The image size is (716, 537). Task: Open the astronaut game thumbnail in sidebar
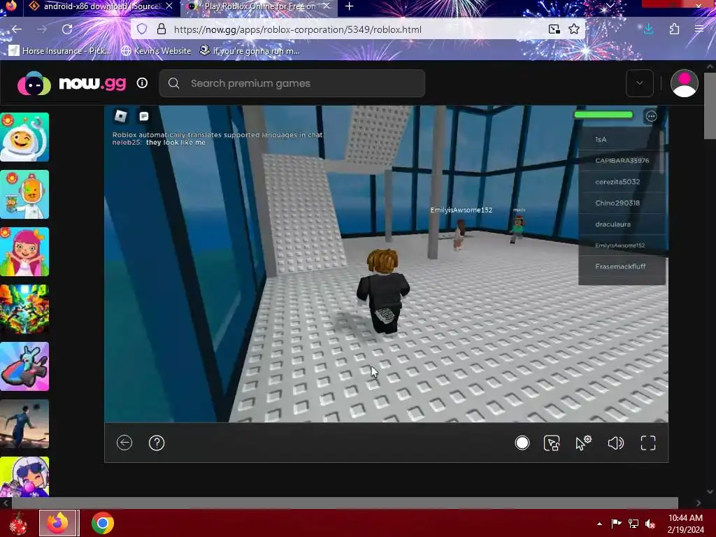click(24, 137)
